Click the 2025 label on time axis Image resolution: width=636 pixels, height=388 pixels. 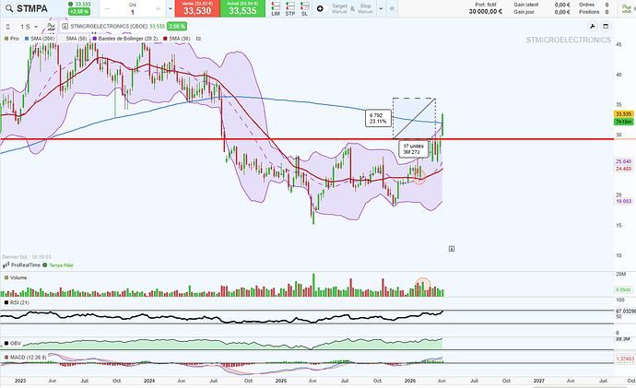point(281,381)
